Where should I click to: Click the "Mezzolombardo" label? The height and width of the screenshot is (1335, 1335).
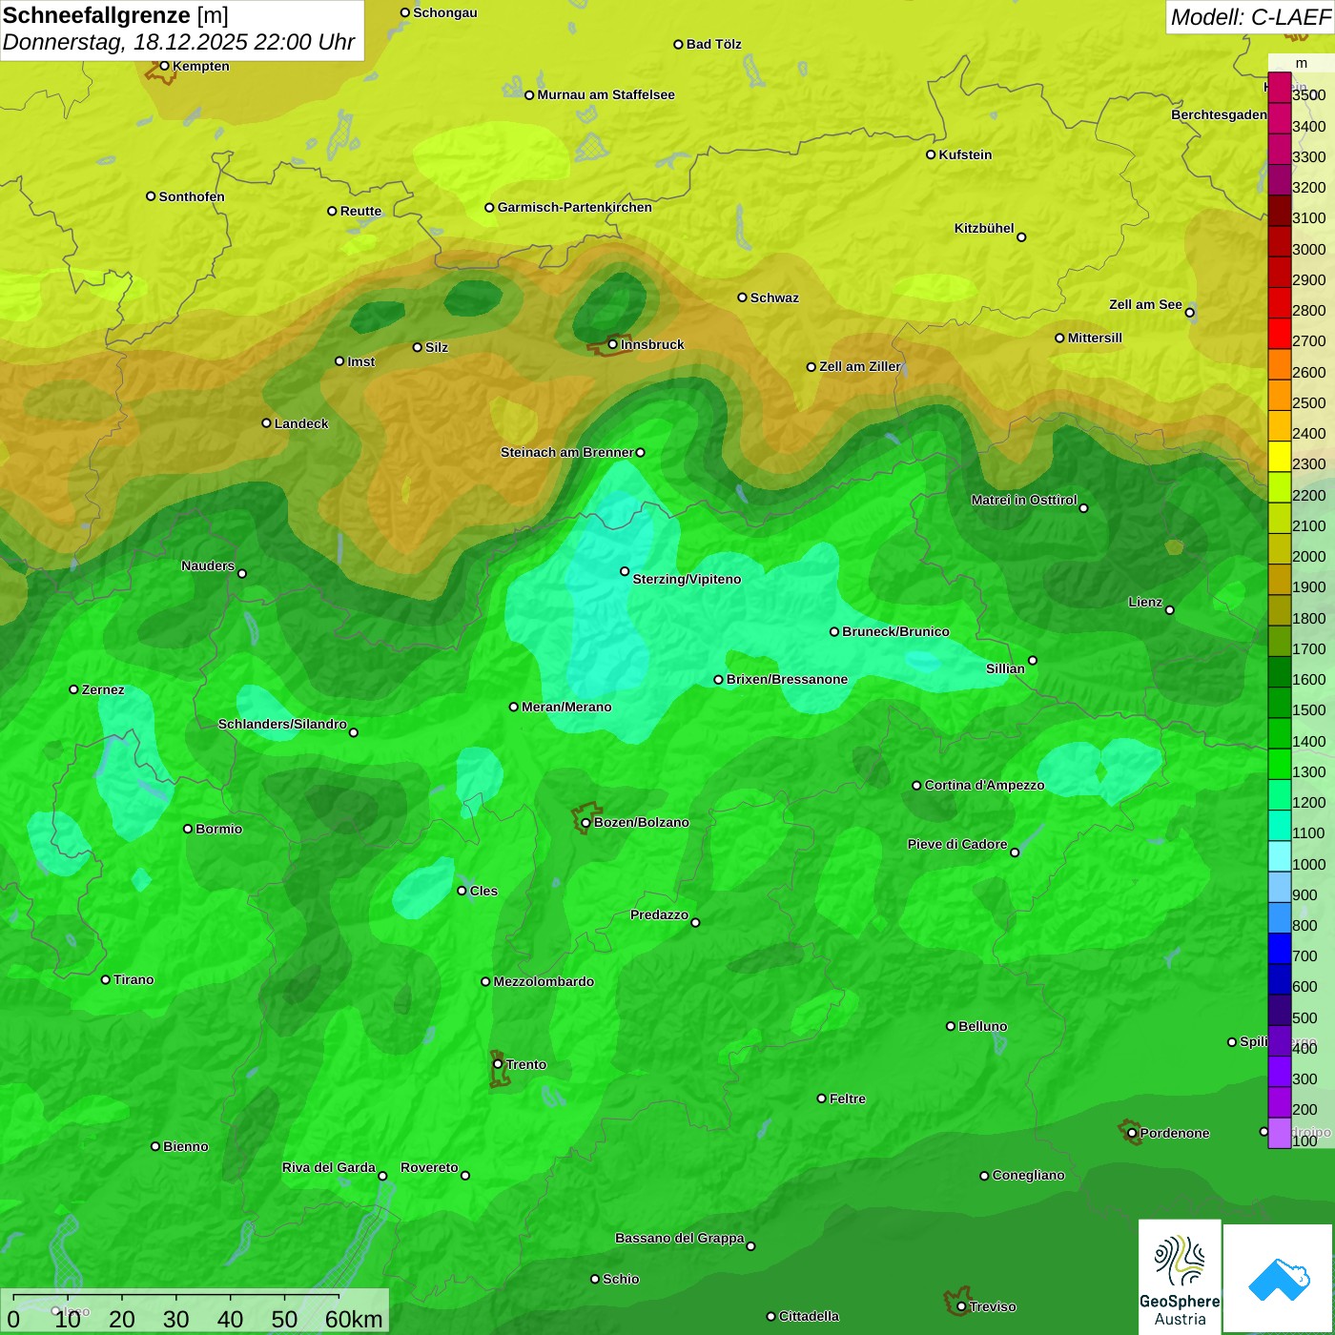tap(544, 981)
